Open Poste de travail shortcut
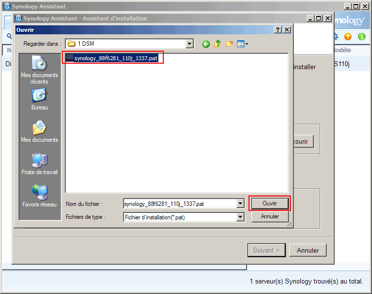Image resolution: width=372 pixels, height=294 pixels. tap(39, 164)
